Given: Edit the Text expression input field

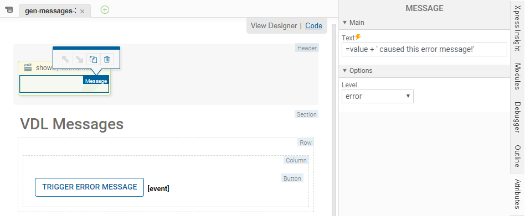Looking at the screenshot, I should 424,49.
